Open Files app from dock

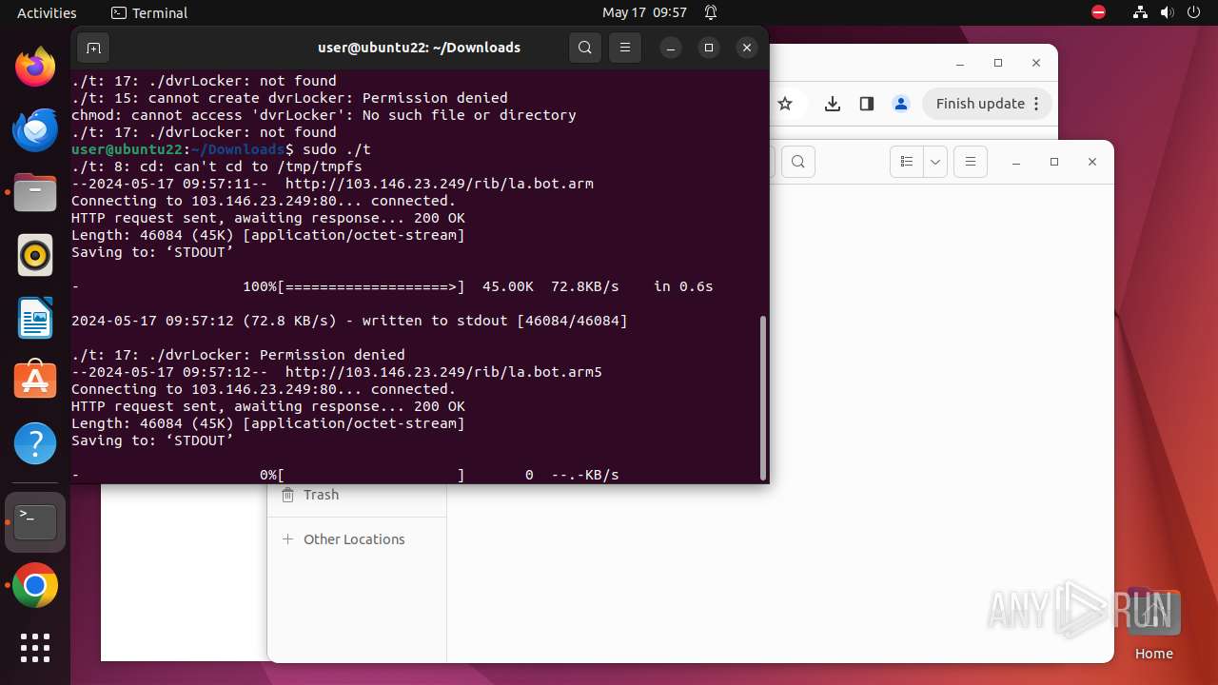tap(35, 193)
